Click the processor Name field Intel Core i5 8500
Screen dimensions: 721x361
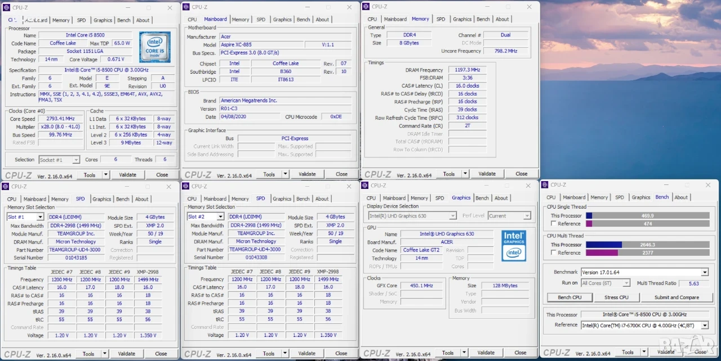(85, 35)
